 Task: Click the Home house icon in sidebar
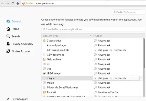tap(8, 29)
